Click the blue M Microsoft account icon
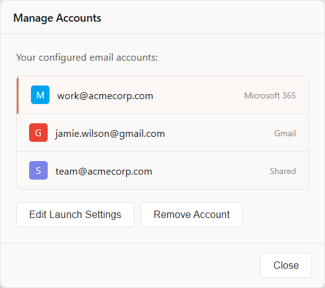The width and height of the screenshot is (325, 288). 40,95
